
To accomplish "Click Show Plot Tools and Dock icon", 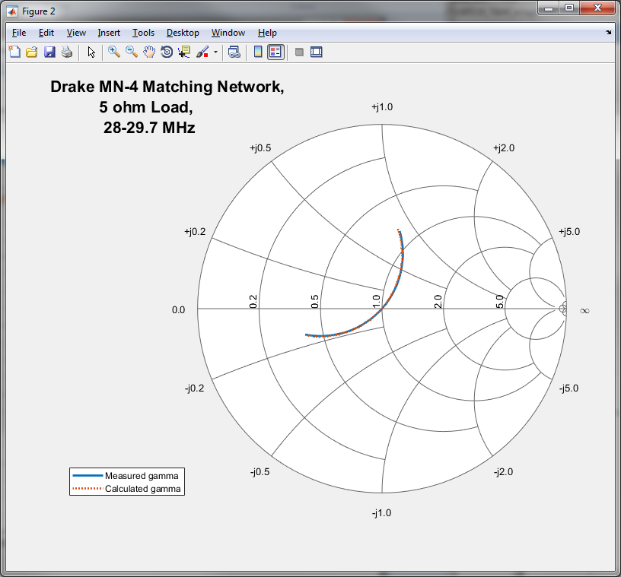I will [317, 52].
